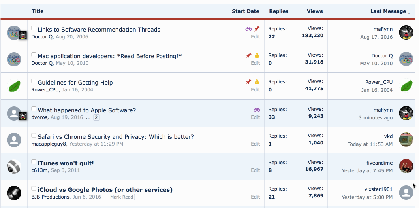Screen dimensions: 419x208
Task: Jump to page 2 of Apple Software thread
Action: pyautogui.click(x=96, y=117)
